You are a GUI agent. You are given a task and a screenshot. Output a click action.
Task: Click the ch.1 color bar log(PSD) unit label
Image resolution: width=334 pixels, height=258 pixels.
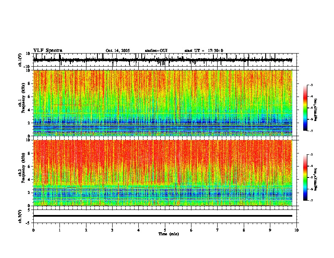(x=316, y=110)
